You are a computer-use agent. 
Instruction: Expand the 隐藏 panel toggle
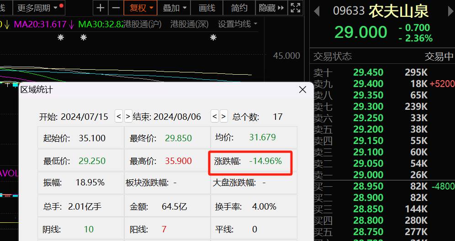pyautogui.click(x=271, y=8)
